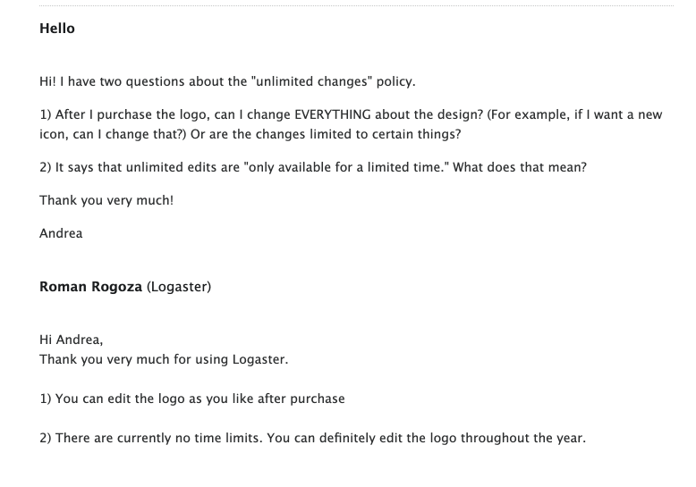The width and height of the screenshot is (696, 487).
Task: Click question 2 about unlimited edits
Action: click(313, 167)
